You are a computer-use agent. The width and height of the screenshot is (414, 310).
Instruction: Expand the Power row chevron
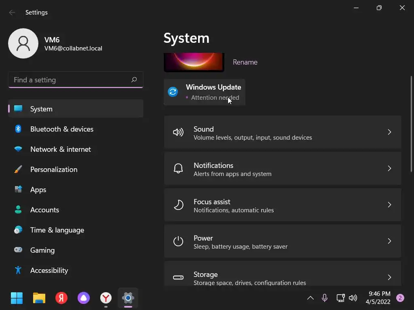click(x=389, y=241)
